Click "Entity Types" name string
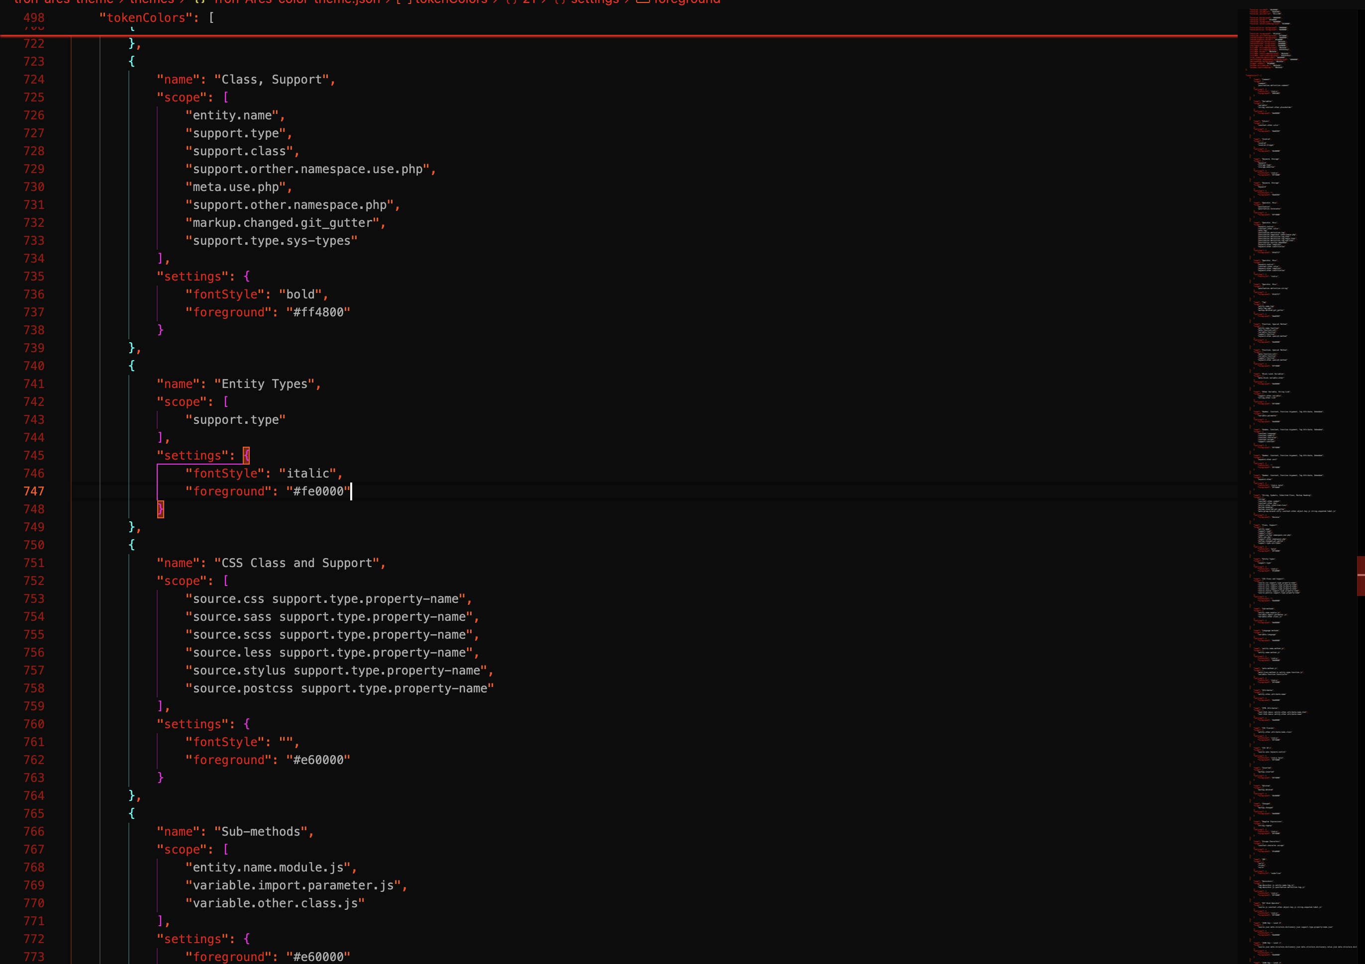The height and width of the screenshot is (964, 1365). [x=264, y=384]
